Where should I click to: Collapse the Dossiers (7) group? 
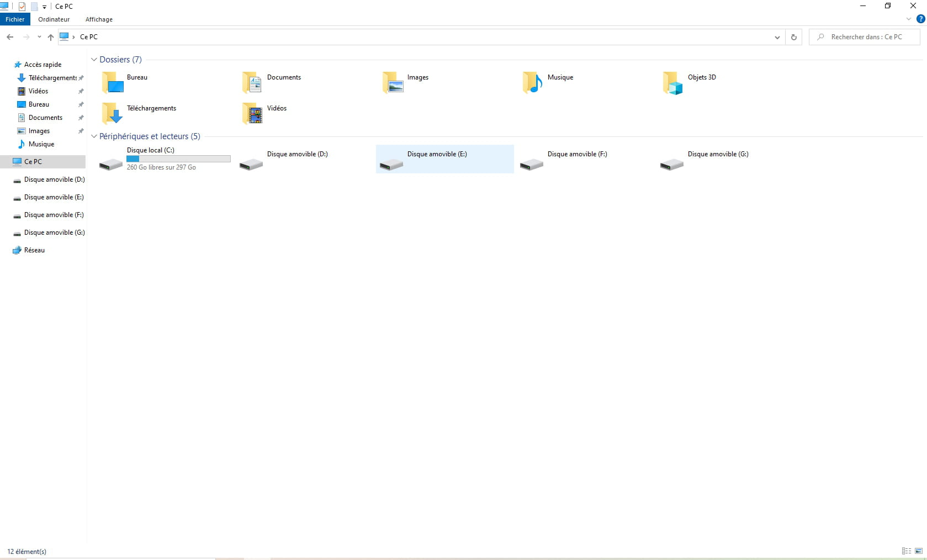[x=94, y=60]
